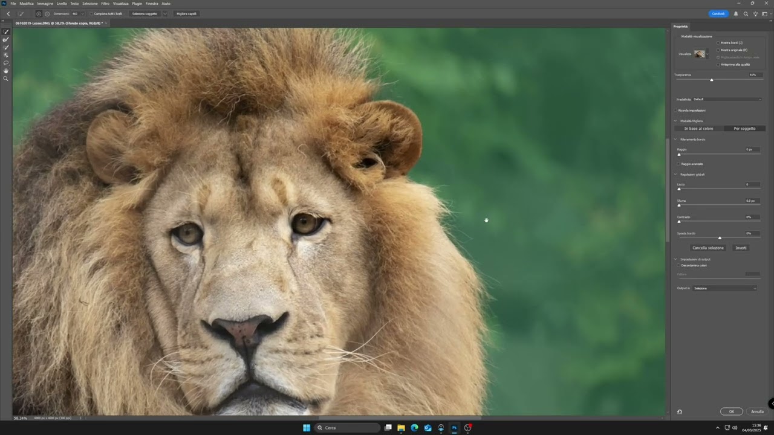The height and width of the screenshot is (435, 774).
Task: Enable Anteprima alta qualità checkbox
Action: click(x=718, y=64)
